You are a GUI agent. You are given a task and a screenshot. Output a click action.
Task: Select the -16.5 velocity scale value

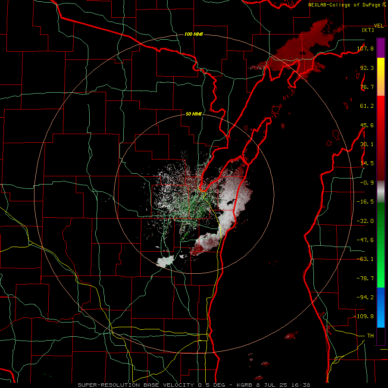366,202
